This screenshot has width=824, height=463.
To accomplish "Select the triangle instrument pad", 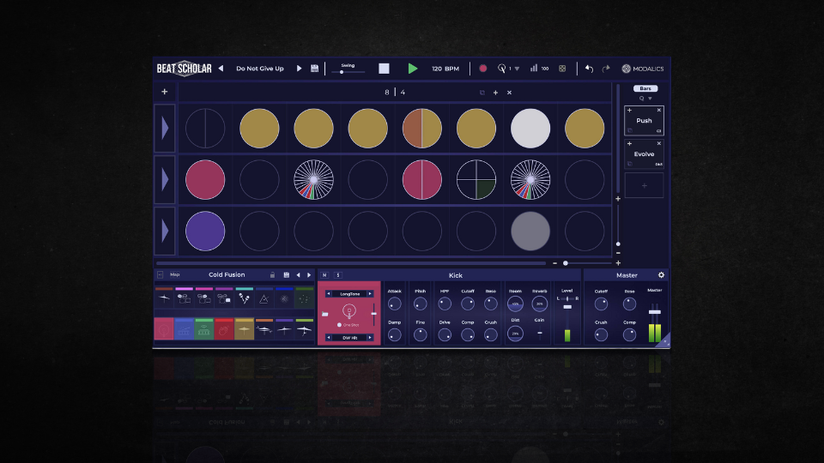I will tap(264, 298).
